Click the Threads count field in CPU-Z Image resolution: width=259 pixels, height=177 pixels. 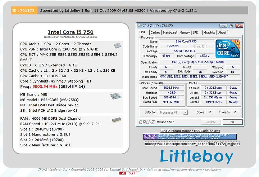click(x=235, y=112)
